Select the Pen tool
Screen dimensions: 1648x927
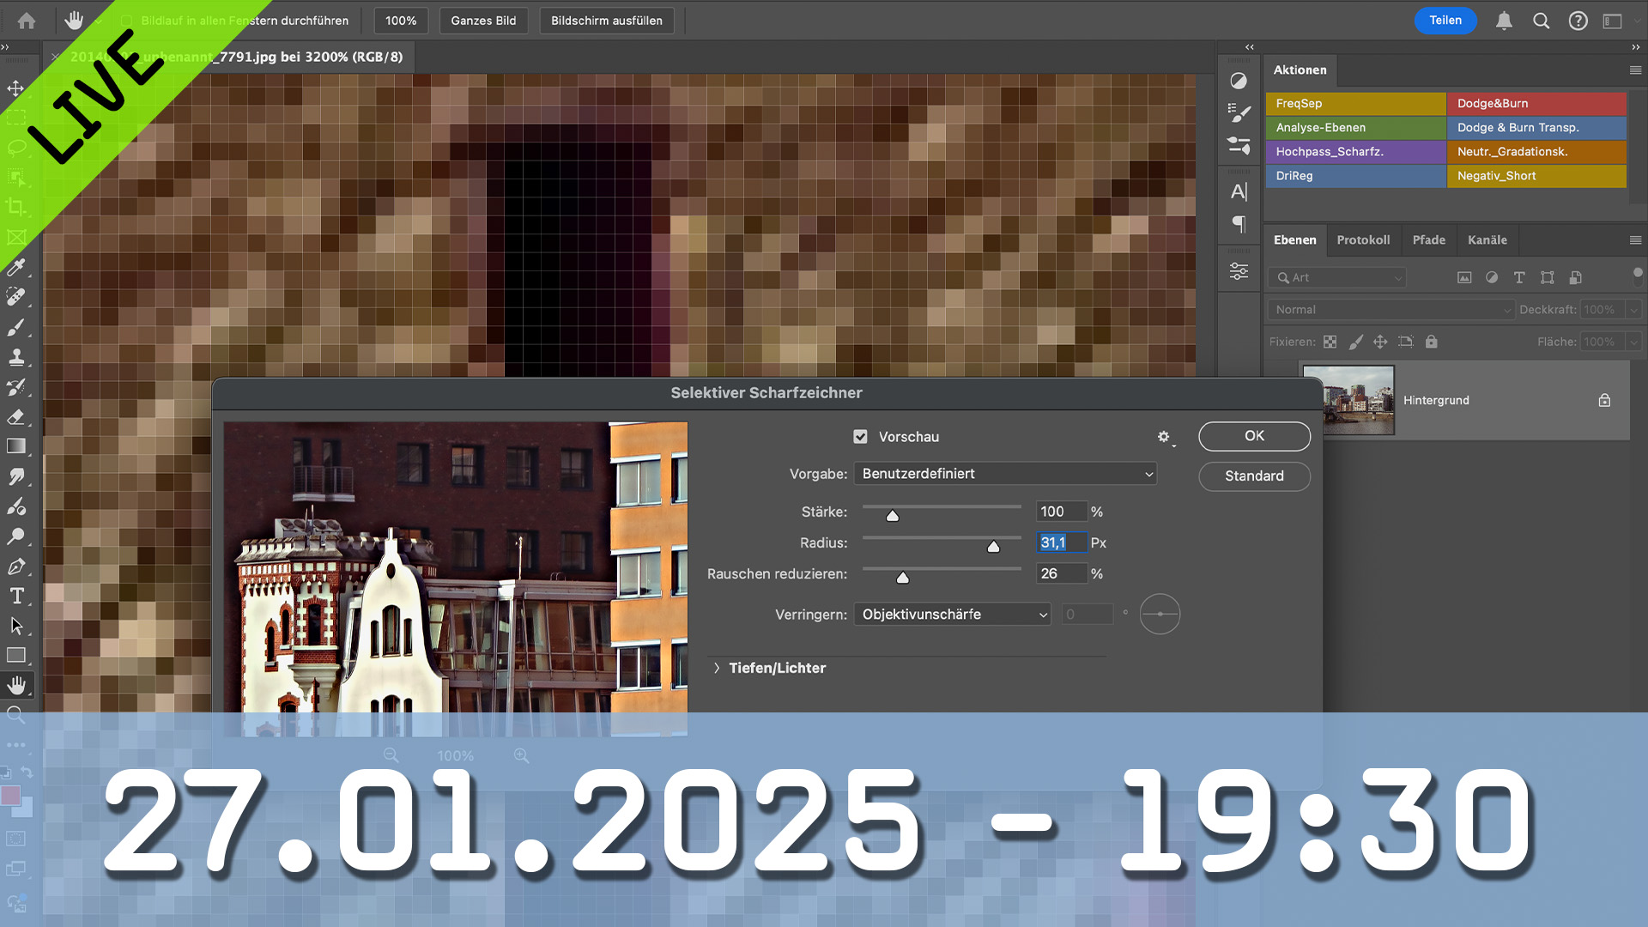click(x=15, y=566)
